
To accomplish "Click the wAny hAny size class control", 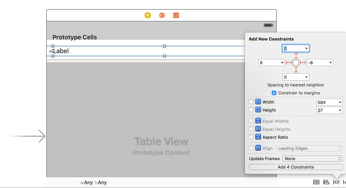I will coord(93,183).
